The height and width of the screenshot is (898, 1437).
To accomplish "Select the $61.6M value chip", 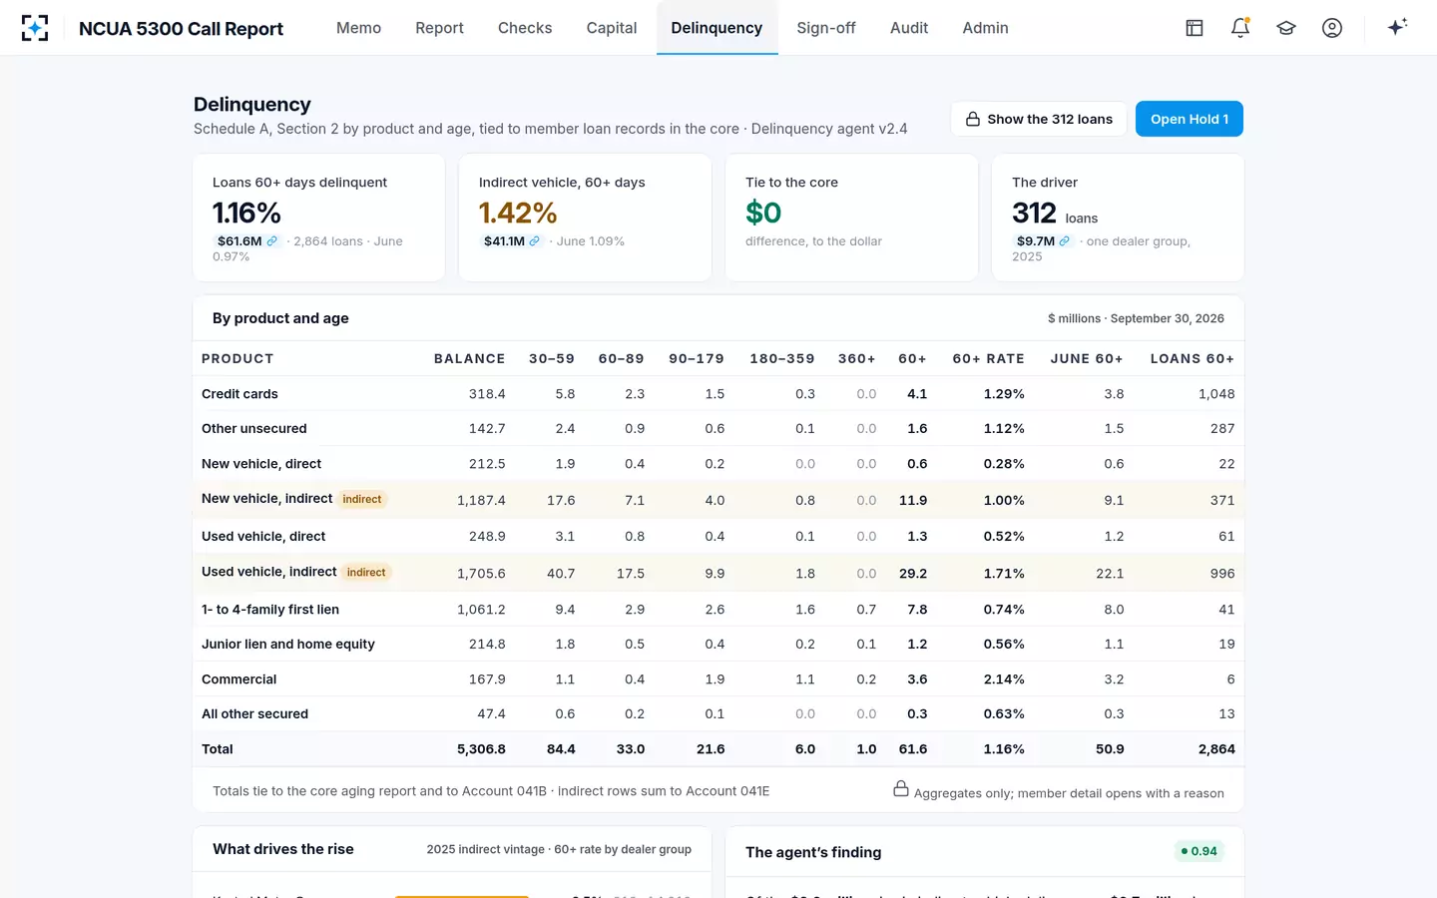I will [x=247, y=241].
